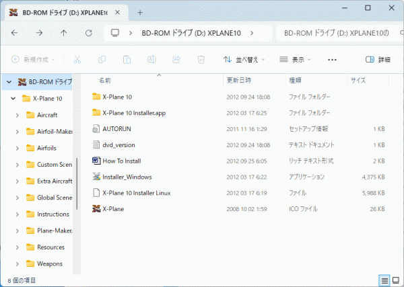Expand the Custom Scenery folder in tree

coord(18,165)
